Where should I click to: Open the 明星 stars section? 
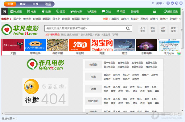coord(121,11)
